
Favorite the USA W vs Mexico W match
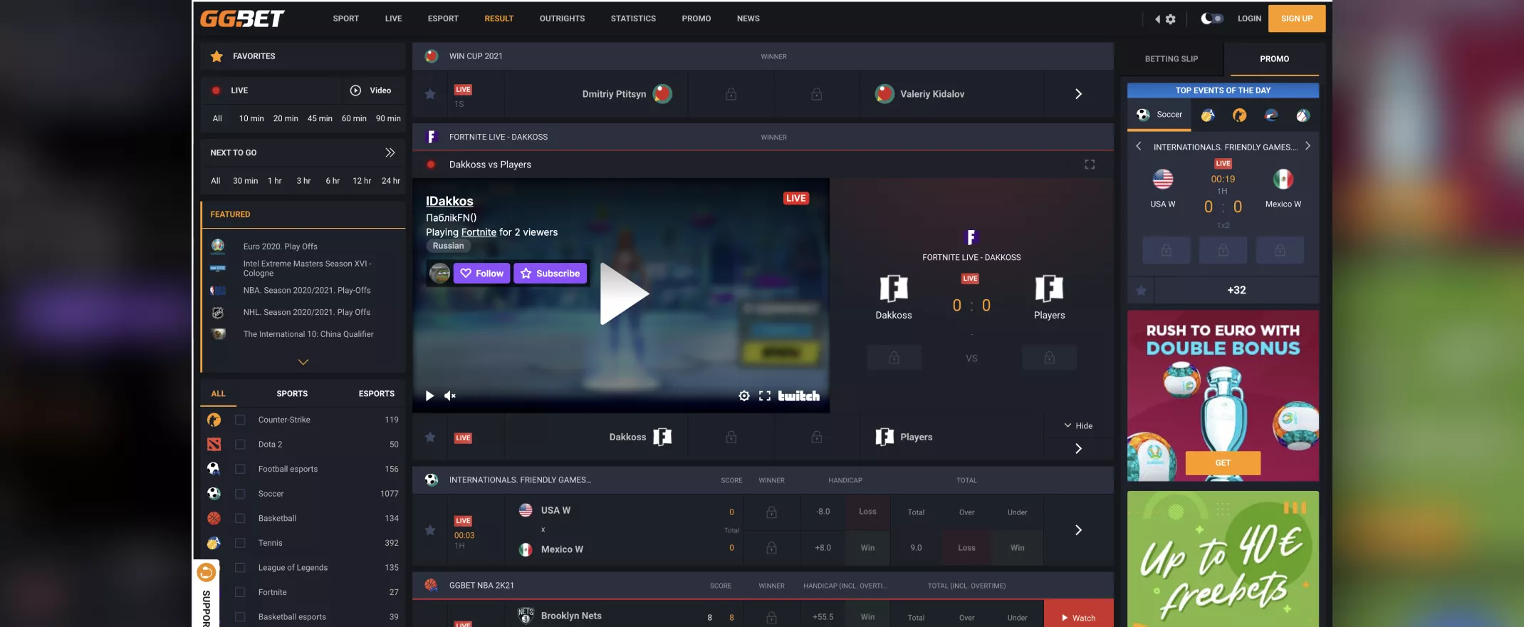click(x=430, y=530)
